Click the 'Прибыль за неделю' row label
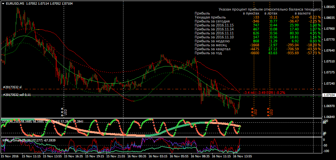The height and width of the screenshot is (160, 336). (x=212, y=41)
